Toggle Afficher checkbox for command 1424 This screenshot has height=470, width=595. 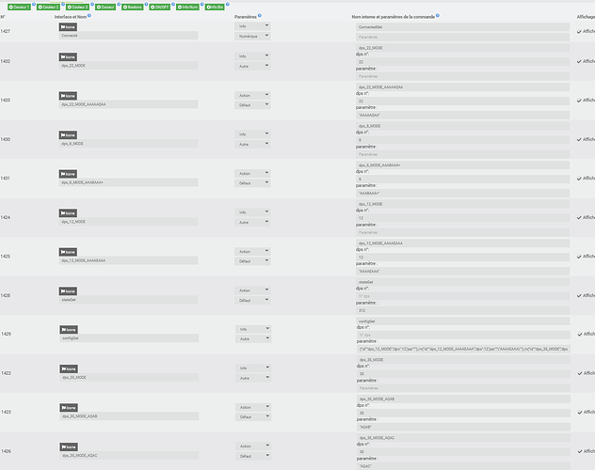click(579, 217)
